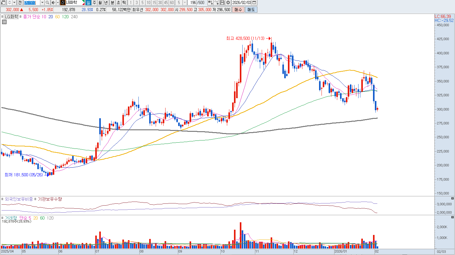Click the leftmost window layout icon
Screen dimensions: 455x255
click(x=3, y=2)
